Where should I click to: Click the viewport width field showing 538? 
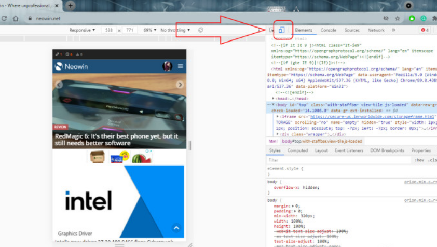point(109,30)
